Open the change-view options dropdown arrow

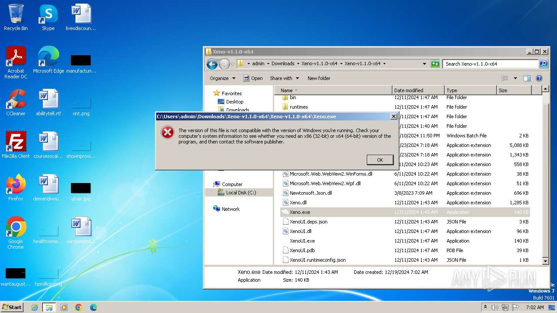[515, 78]
